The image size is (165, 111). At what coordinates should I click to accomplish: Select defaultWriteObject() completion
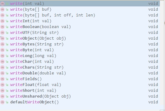pos(80,102)
